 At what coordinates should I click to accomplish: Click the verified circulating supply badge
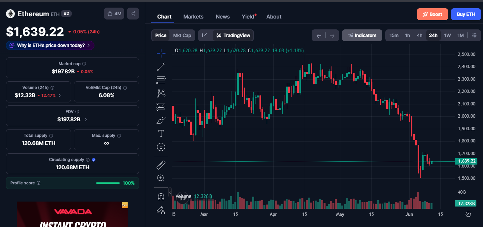[94, 160]
